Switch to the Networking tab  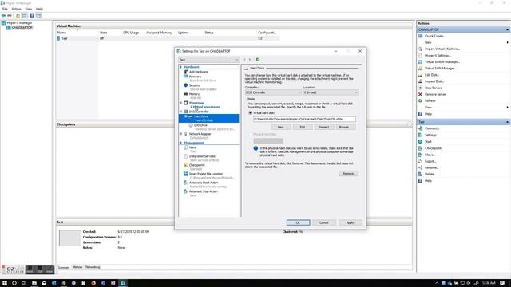point(93,267)
